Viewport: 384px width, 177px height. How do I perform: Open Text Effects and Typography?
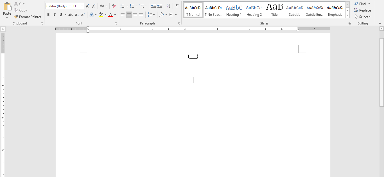[x=91, y=15]
